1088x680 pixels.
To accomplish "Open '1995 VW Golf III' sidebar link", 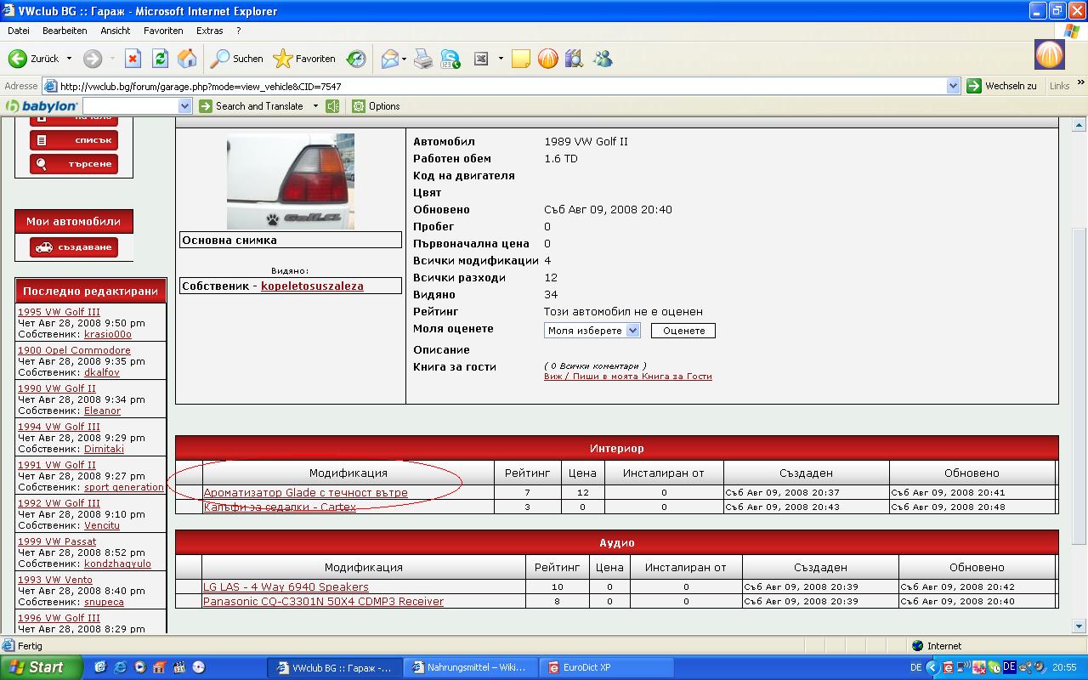I will 59,312.
